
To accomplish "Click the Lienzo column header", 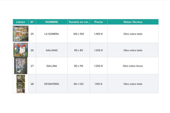I will (21, 22).
